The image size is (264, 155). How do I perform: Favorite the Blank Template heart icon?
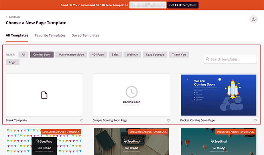[81, 120]
